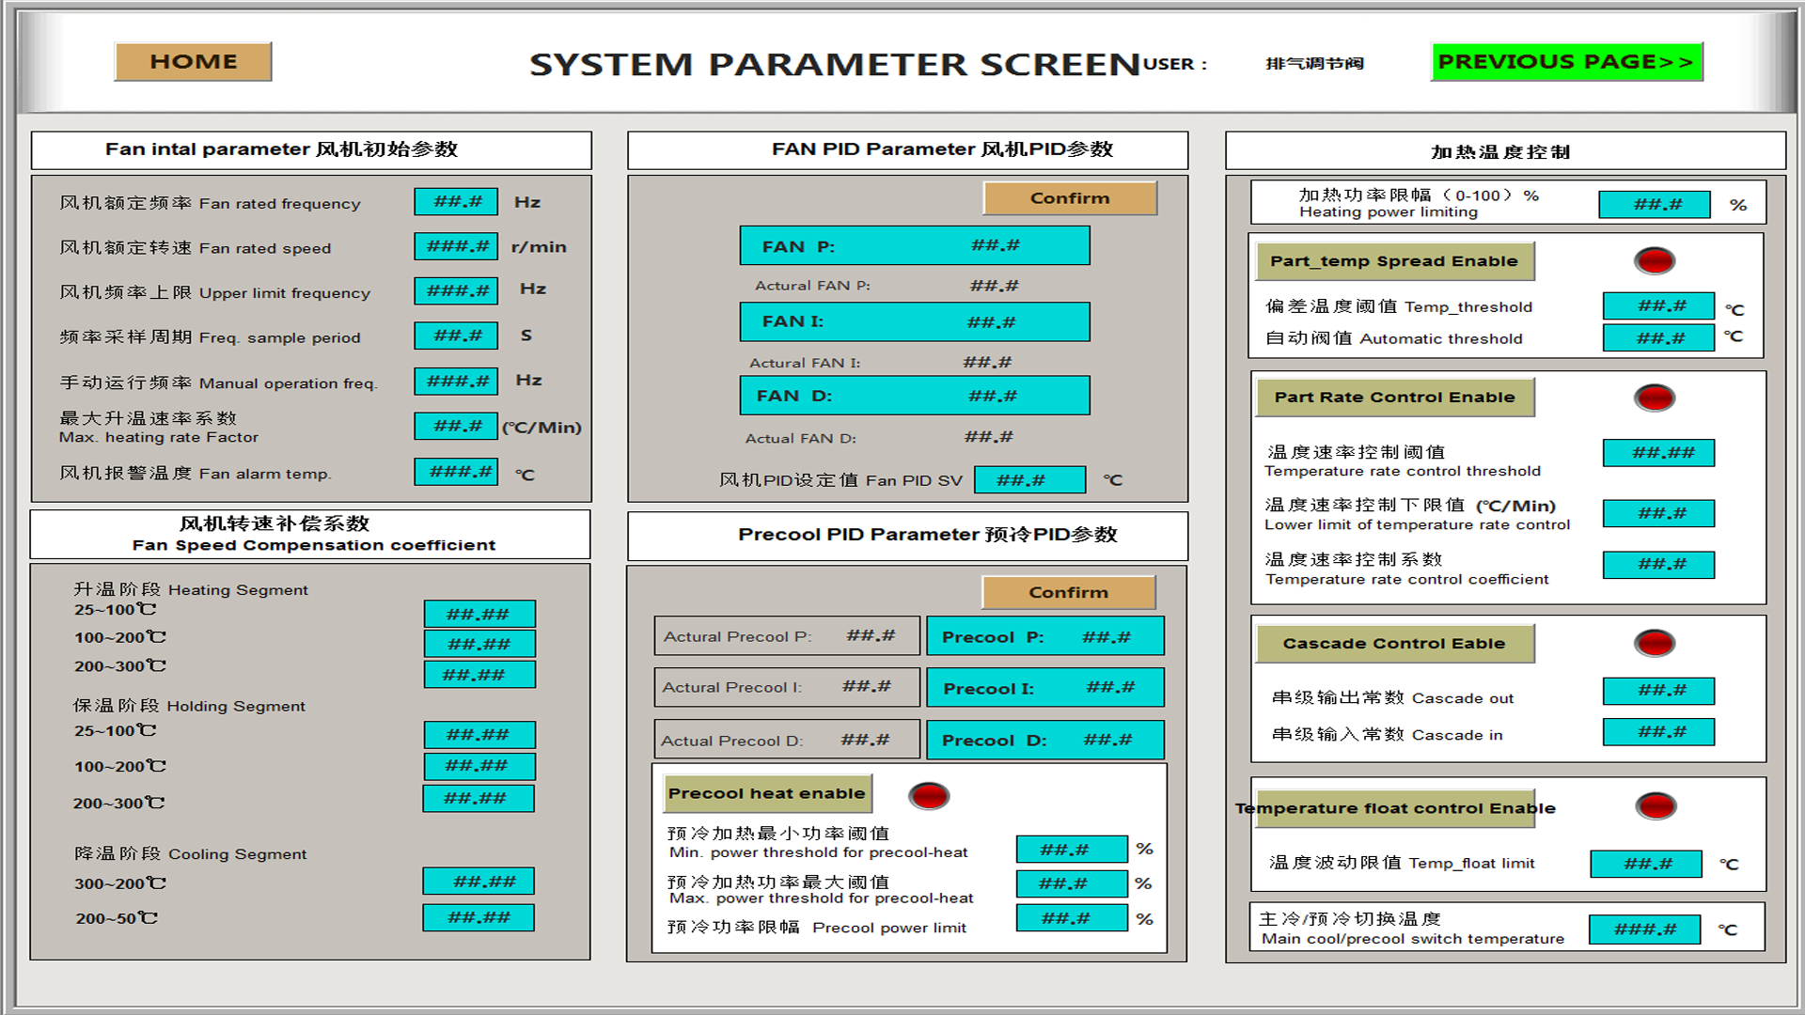The height and width of the screenshot is (1015, 1805).
Task: Toggle Precool heat enable red indicator
Action: tap(928, 796)
